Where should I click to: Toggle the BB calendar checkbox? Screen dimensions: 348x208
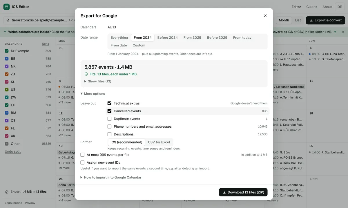click(7, 59)
